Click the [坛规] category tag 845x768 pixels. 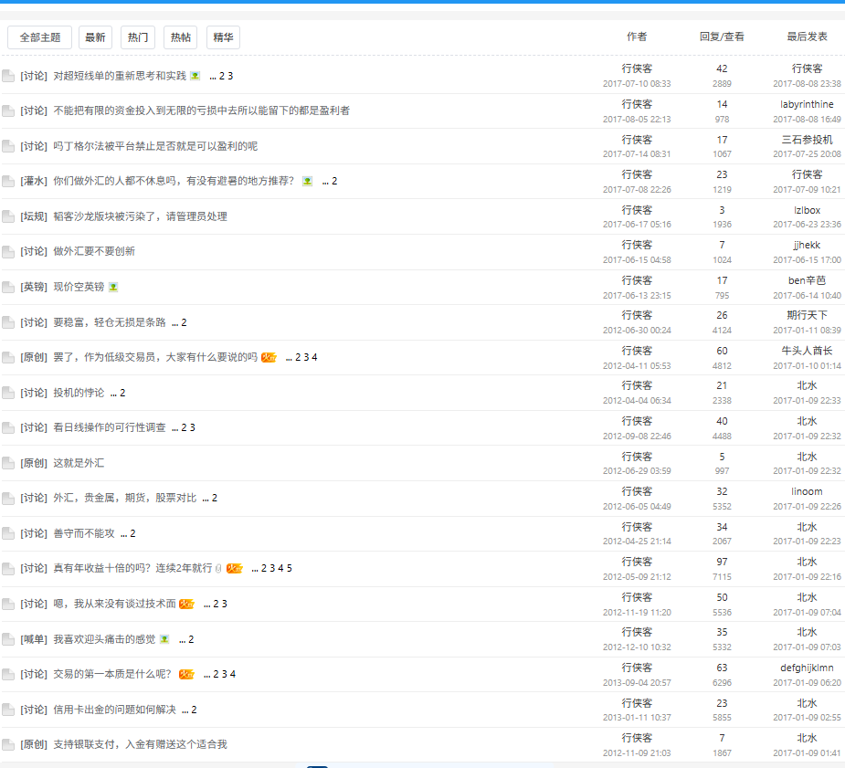pyautogui.click(x=34, y=216)
